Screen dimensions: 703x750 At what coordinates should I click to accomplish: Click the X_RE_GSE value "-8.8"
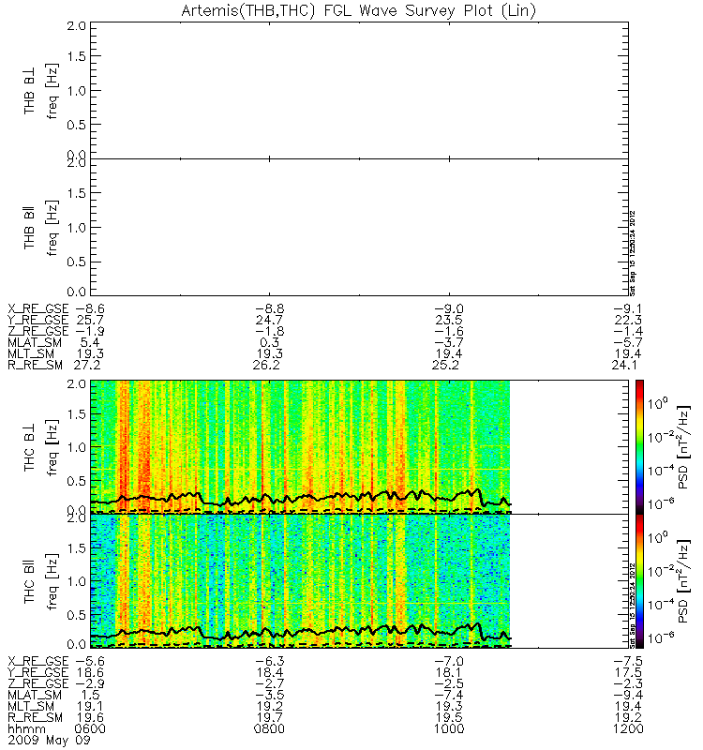tap(269, 308)
